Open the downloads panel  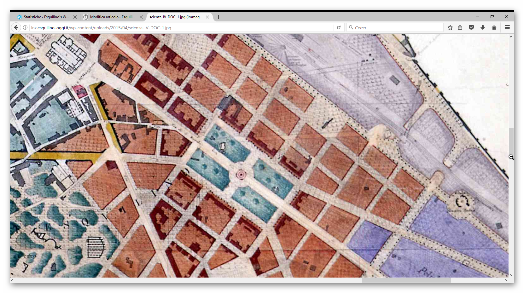(483, 28)
